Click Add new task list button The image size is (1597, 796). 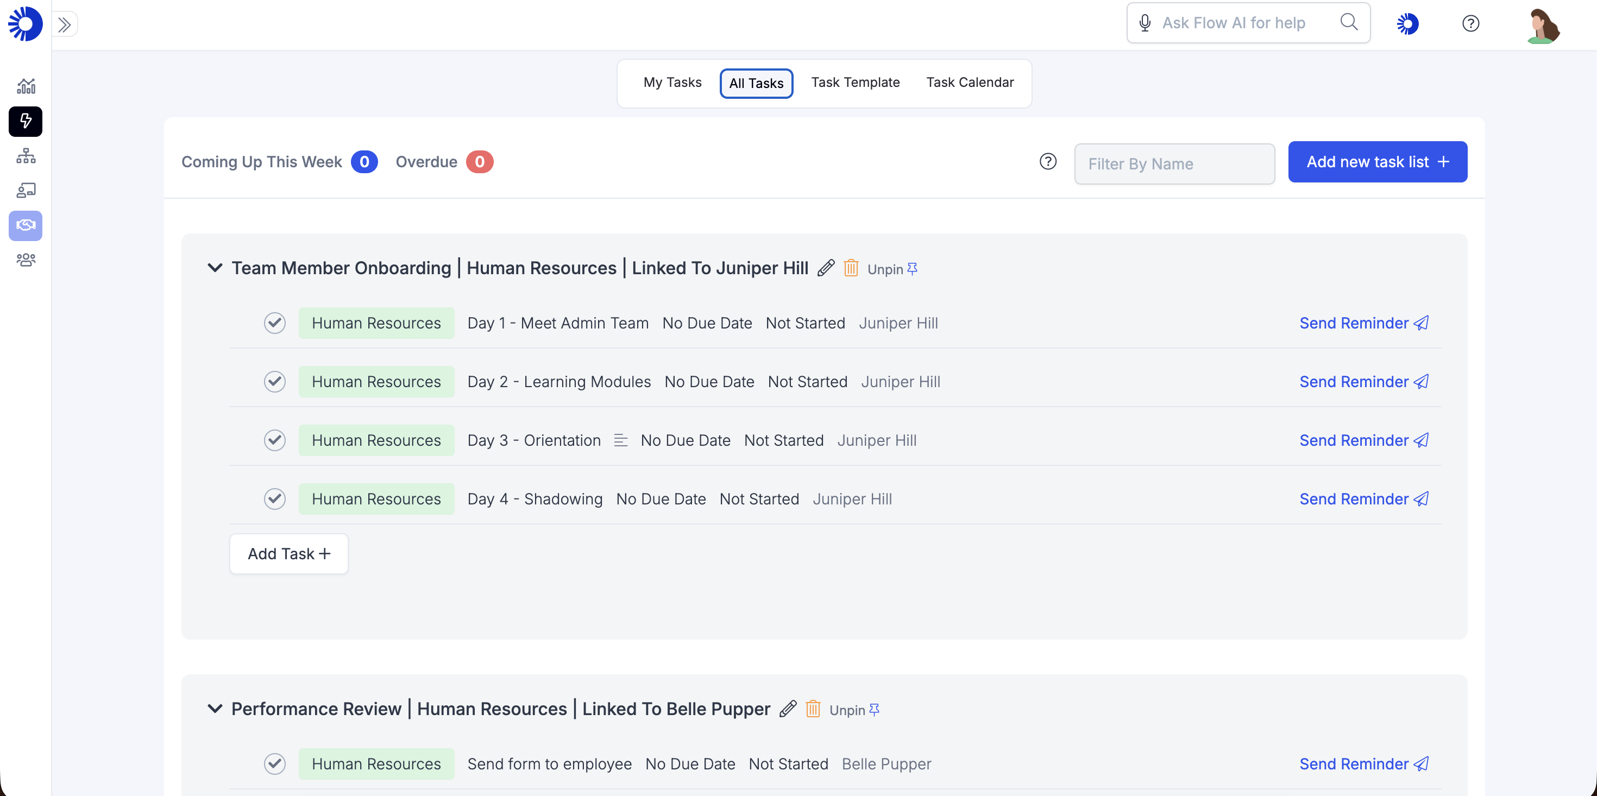(x=1377, y=162)
